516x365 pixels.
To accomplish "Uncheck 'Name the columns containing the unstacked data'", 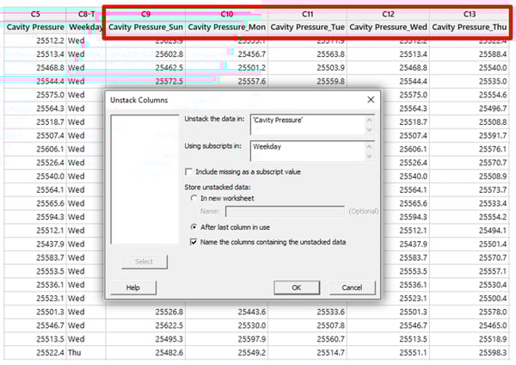I will [x=193, y=242].
